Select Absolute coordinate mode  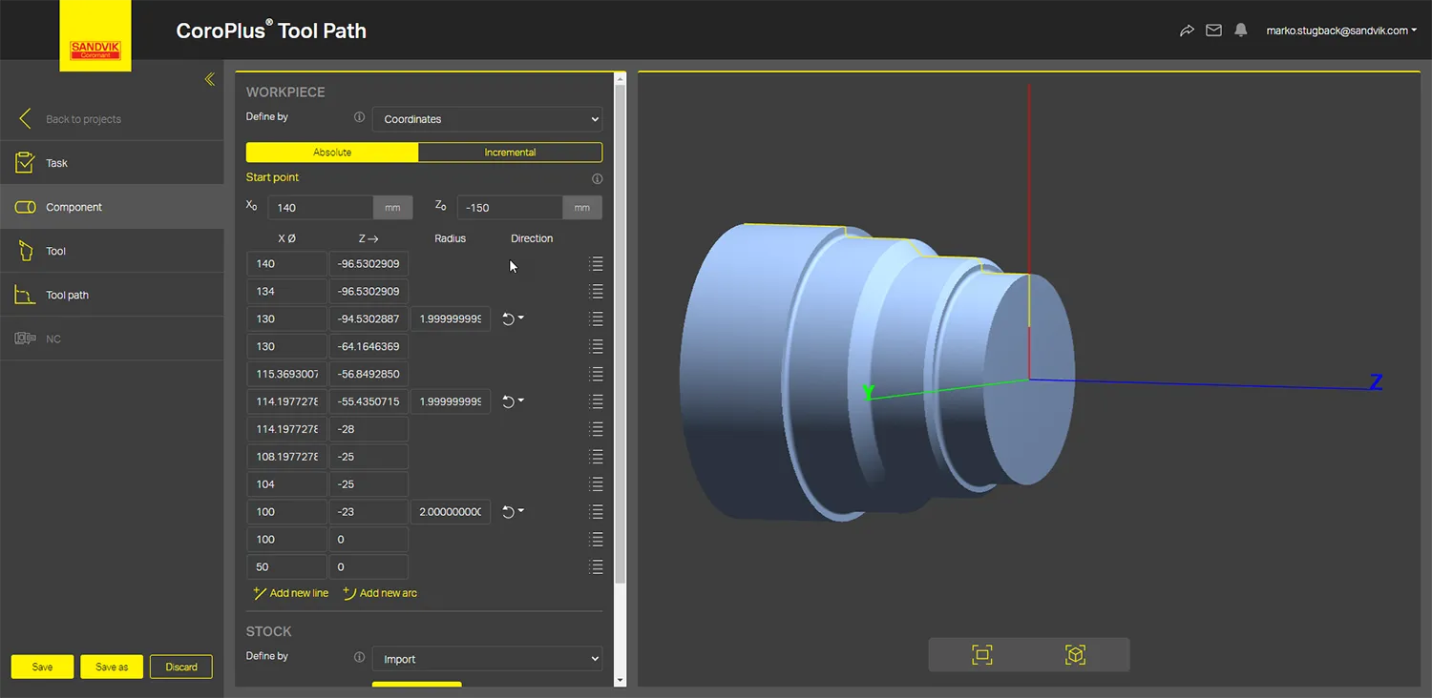(x=332, y=153)
